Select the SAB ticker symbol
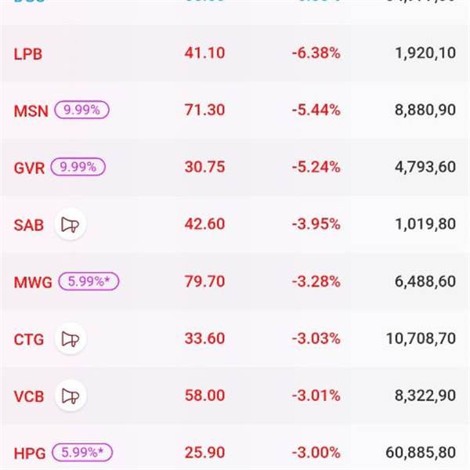Image resolution: width=470 pixels, height=470 pixels. click(x=28, y=225)
